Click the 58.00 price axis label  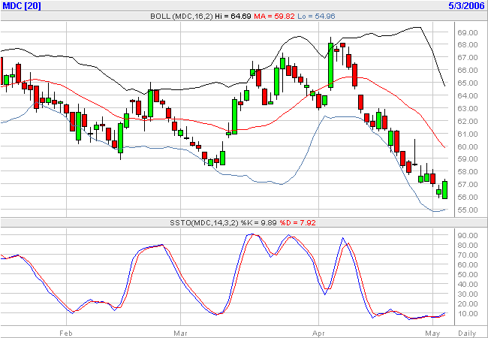point(468,172)
